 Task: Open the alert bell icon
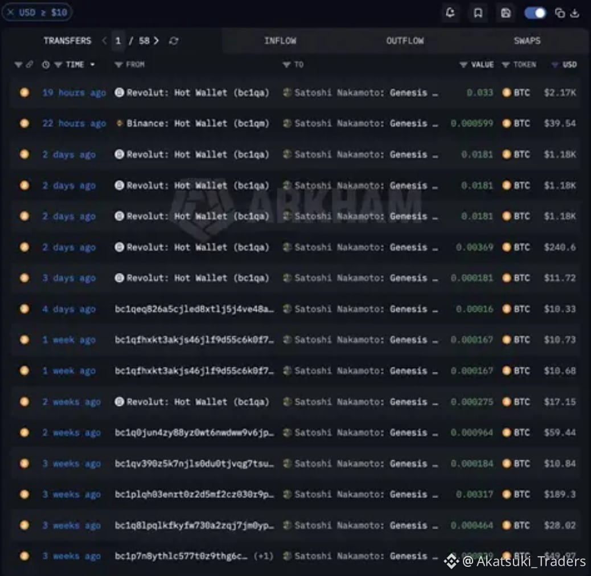pyautogui.click(x=450, y=13)
